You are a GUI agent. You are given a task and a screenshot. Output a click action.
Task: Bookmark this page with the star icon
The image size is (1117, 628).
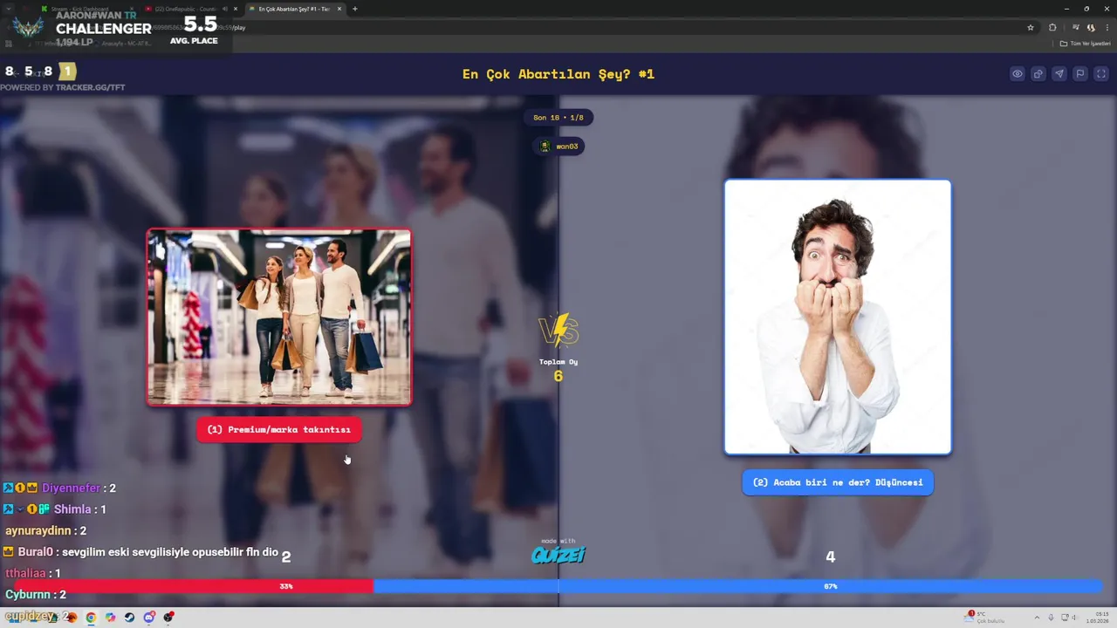1031,27
